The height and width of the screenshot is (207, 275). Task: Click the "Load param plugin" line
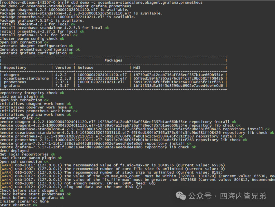coord(22,97)
